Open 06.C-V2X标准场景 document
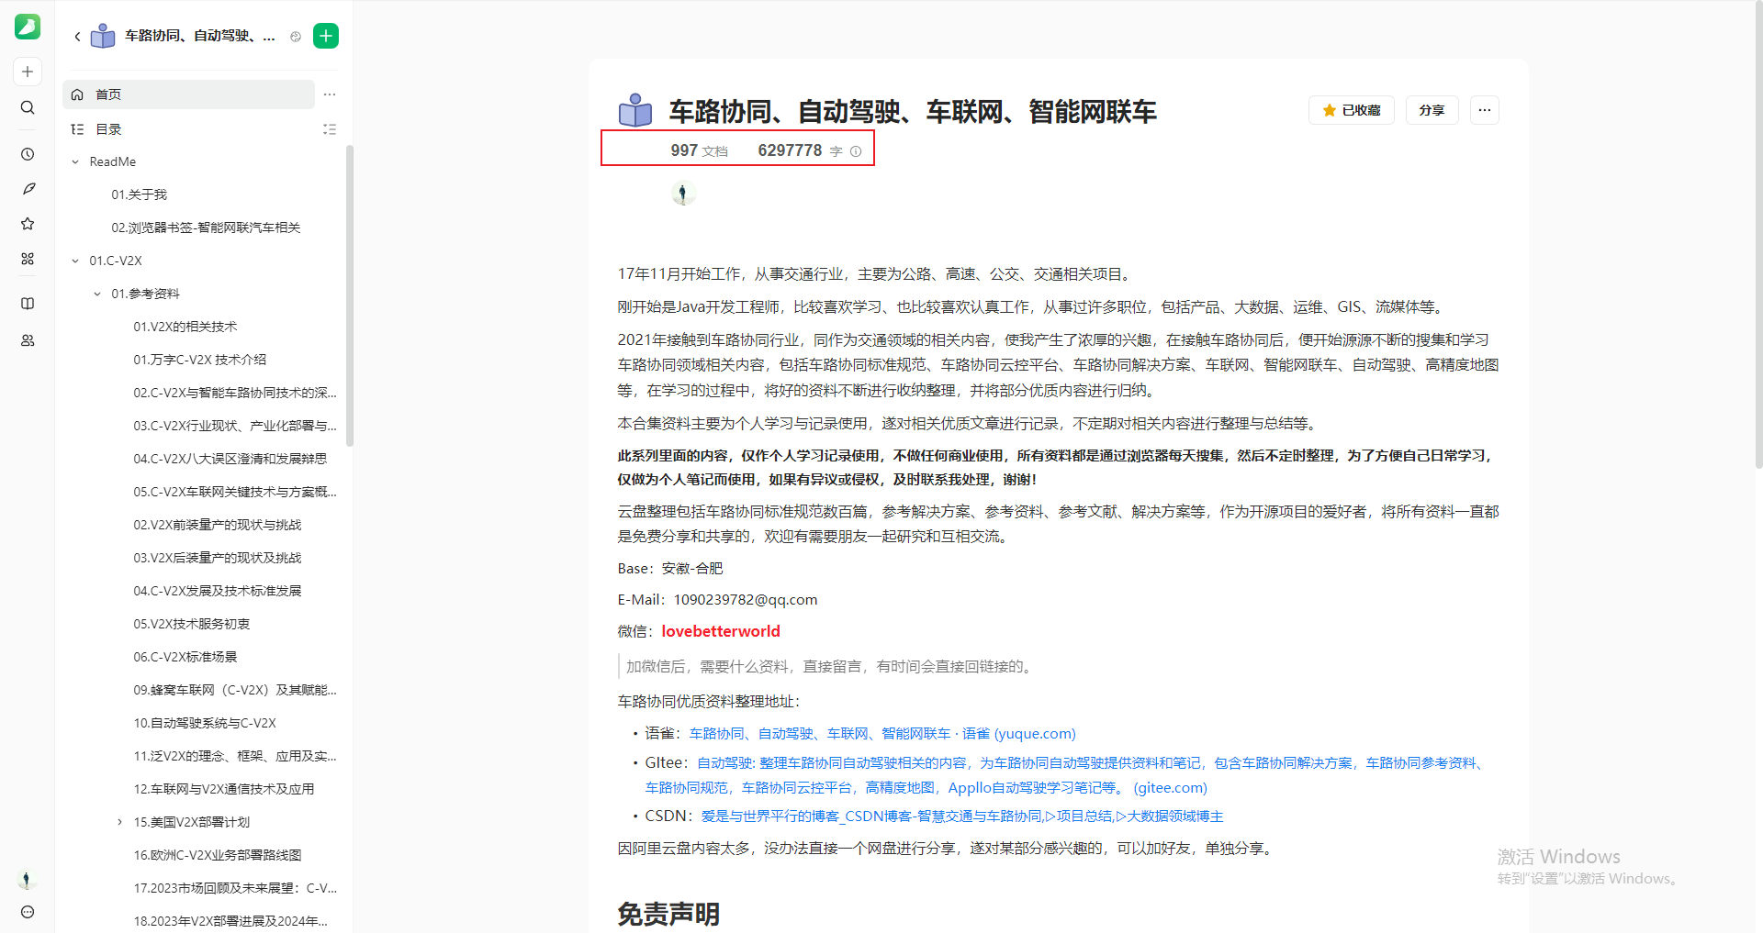 185,657
